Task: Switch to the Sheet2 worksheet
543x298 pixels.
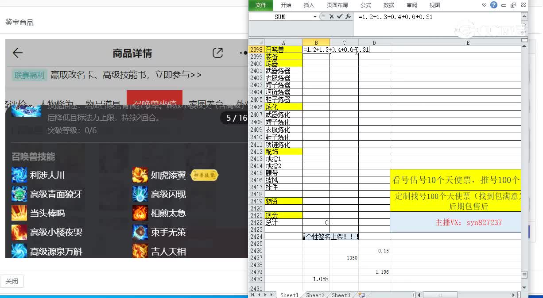Action: click(x=315, y=295)
